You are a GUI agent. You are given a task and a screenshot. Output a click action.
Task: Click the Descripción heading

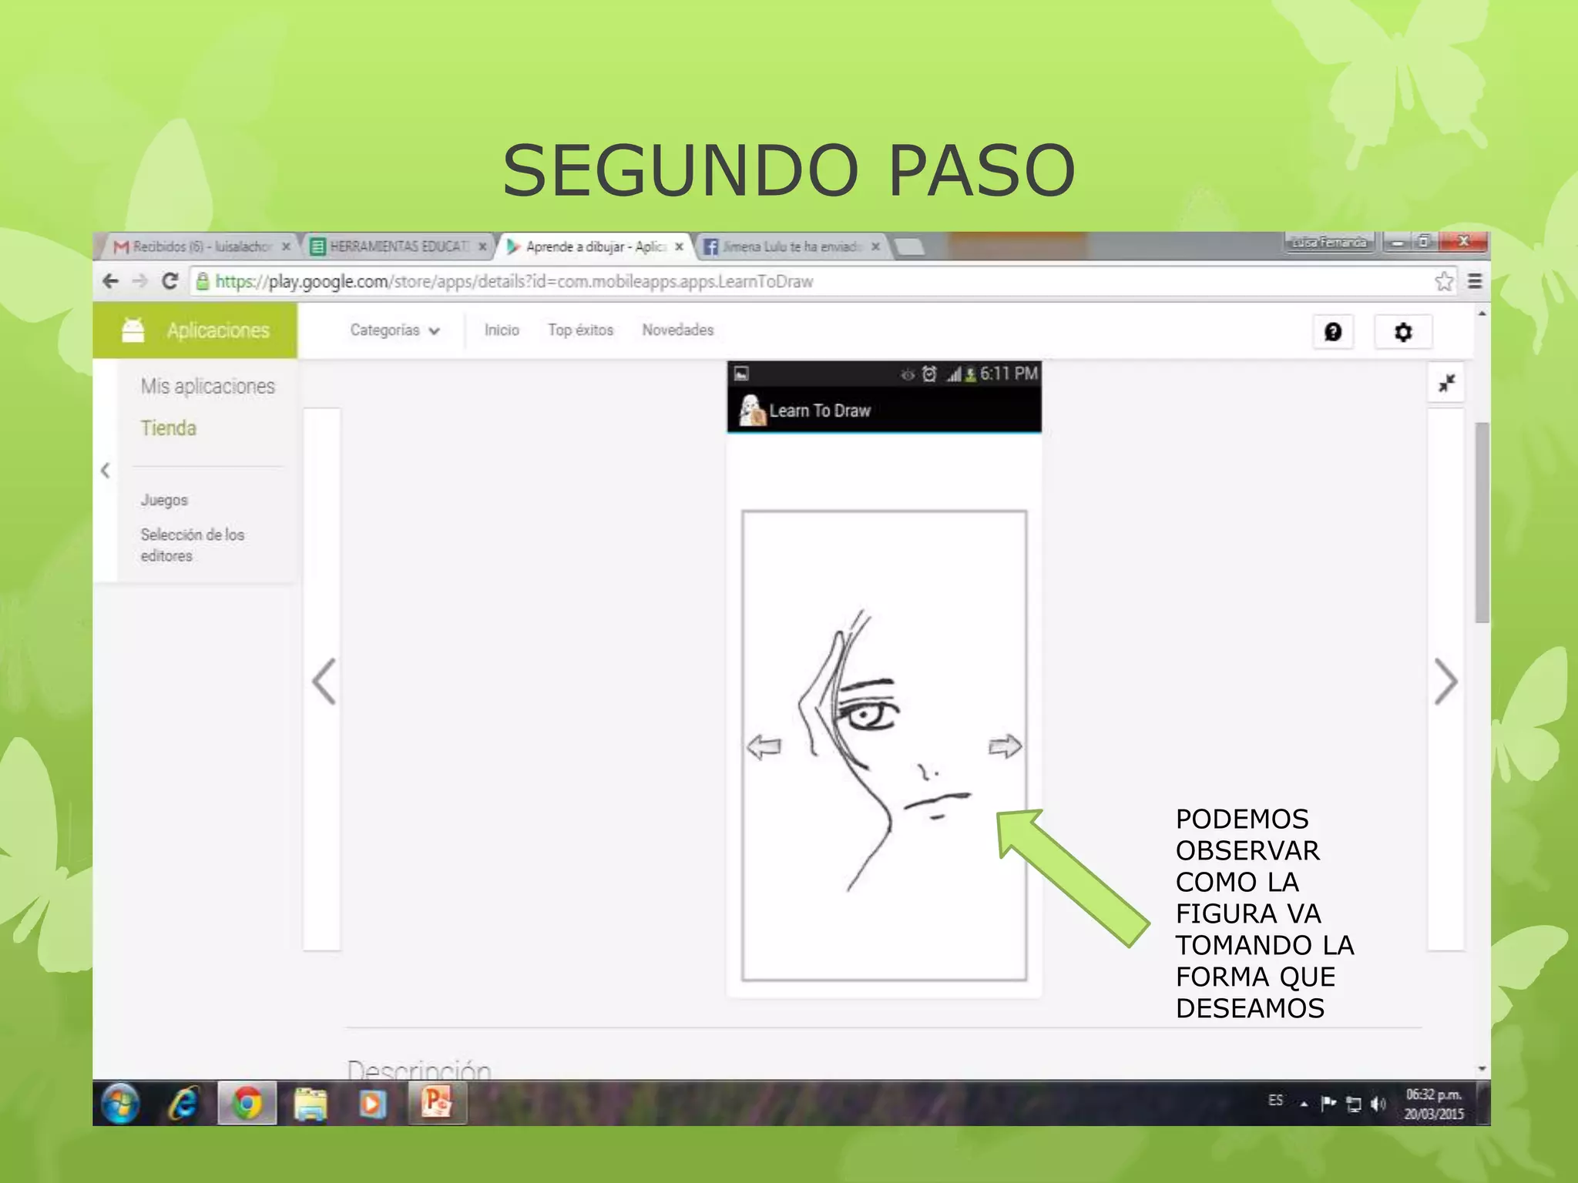tap(419, 1069)
